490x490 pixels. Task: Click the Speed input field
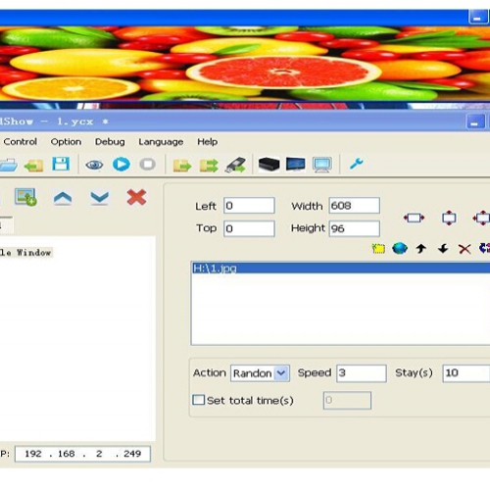(362, 373)
